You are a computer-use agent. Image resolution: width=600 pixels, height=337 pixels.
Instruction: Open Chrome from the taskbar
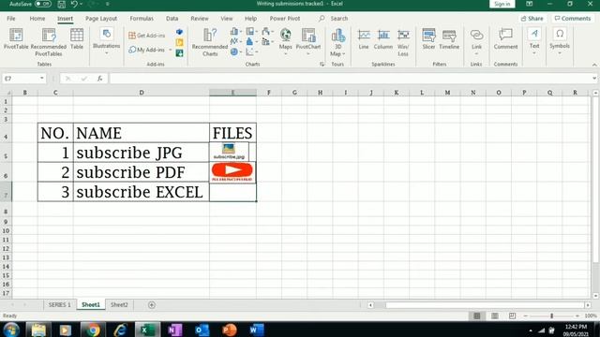(x=93, y=330)
